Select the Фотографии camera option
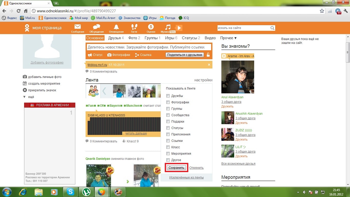The image size is (350, 197). click(x=119, y=55)
